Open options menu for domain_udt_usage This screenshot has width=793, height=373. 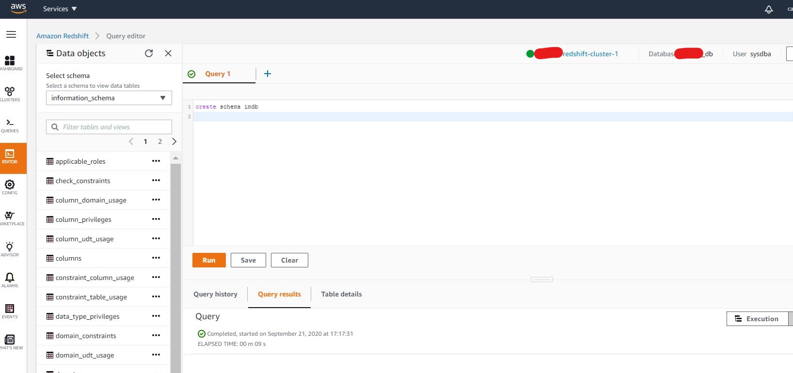(156, 355)
